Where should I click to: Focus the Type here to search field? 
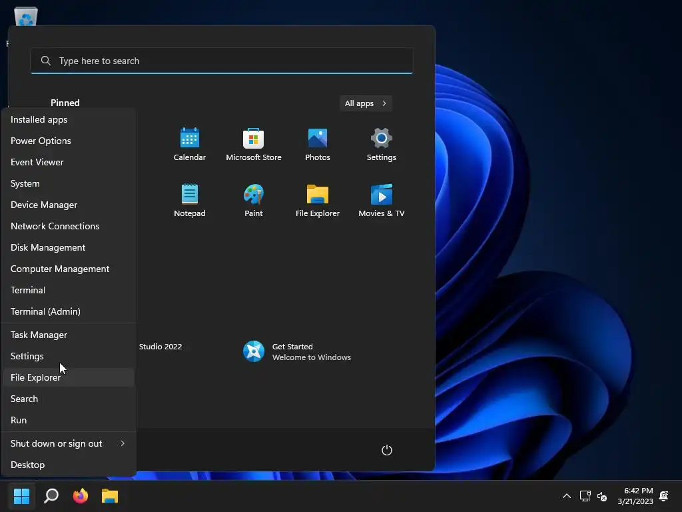pos(222,61)
